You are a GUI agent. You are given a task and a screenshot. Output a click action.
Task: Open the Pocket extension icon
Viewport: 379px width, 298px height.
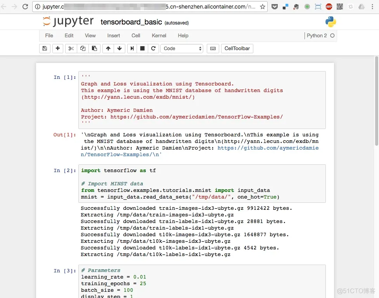pyautogui.click(x=275, y=7)
